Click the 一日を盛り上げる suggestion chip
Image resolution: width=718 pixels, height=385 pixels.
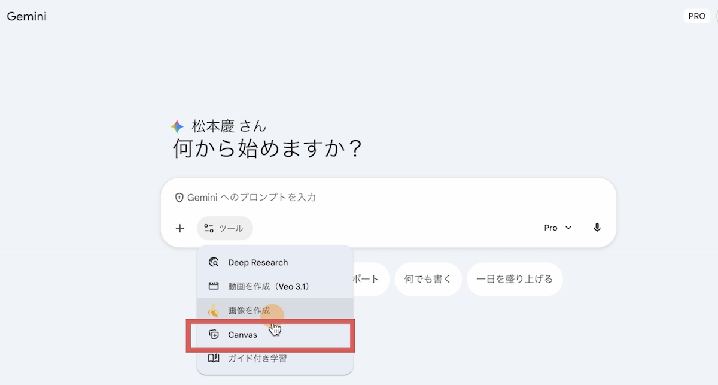[x=514, y=279]
